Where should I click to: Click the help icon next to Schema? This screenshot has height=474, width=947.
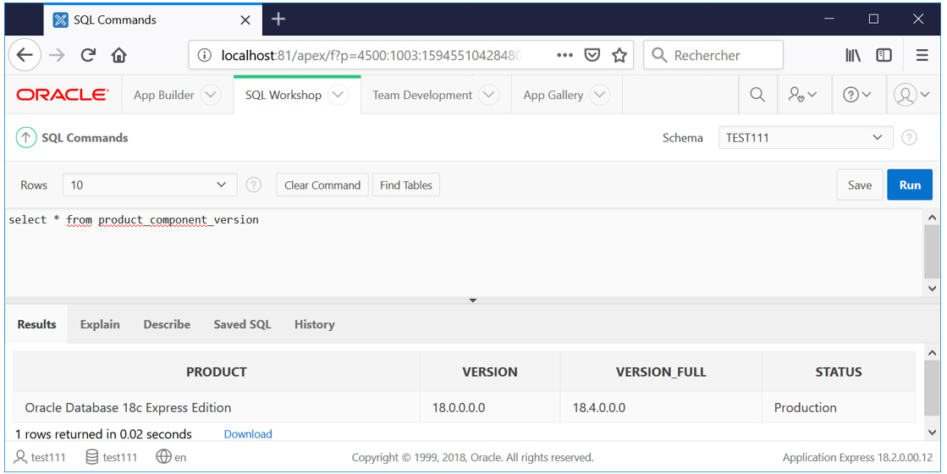(909, 138)
